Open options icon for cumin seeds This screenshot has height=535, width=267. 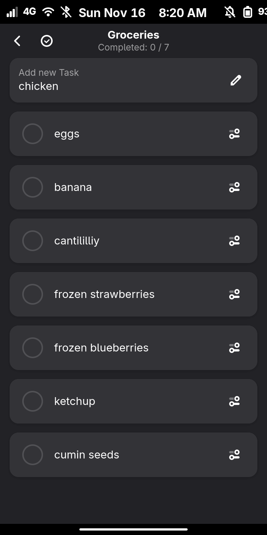234,455
